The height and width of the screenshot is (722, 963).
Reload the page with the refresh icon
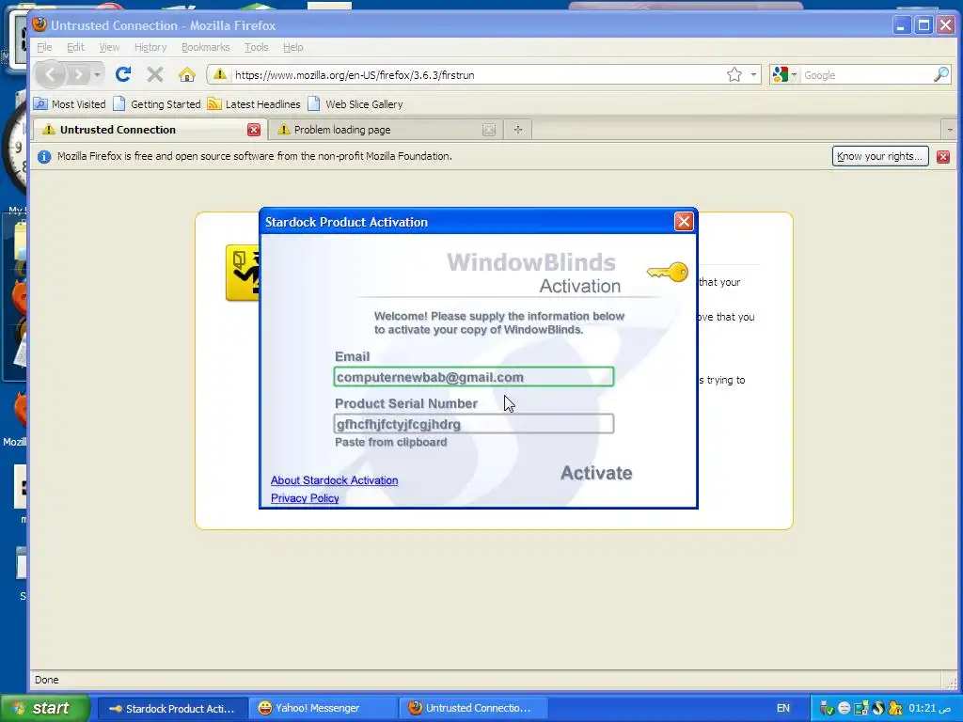tap(123, 74)
